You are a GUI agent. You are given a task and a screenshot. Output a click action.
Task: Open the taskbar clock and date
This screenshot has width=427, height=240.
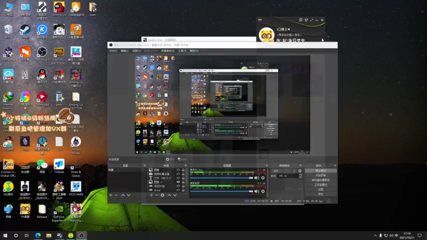pos(407,236)
